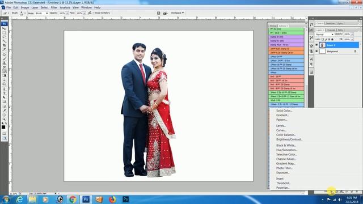Select the Clone Stamp tool
Image resolution: width=363 pixels, height=204 pixels.
point(4,63)
